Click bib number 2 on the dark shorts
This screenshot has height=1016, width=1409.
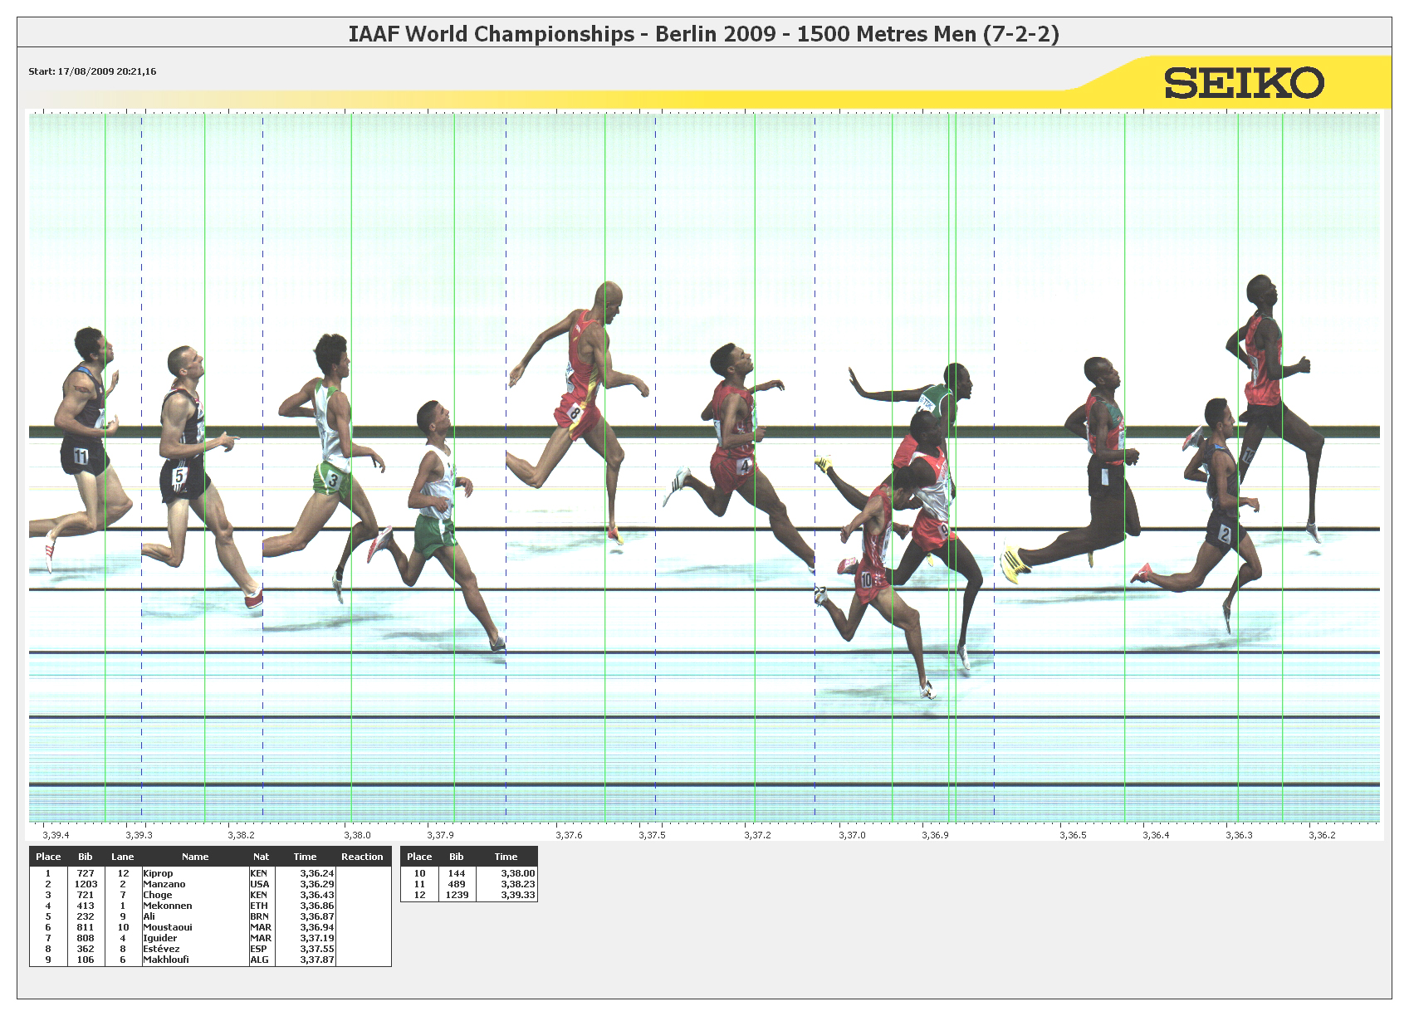1225,535
